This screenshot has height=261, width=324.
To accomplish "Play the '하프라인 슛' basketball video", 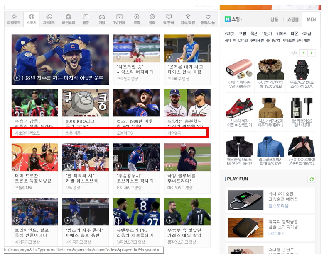I will (x=118, y=57).
